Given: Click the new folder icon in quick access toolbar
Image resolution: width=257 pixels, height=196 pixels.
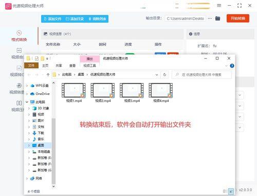Looking at the screenshot, I should (42, 59).
